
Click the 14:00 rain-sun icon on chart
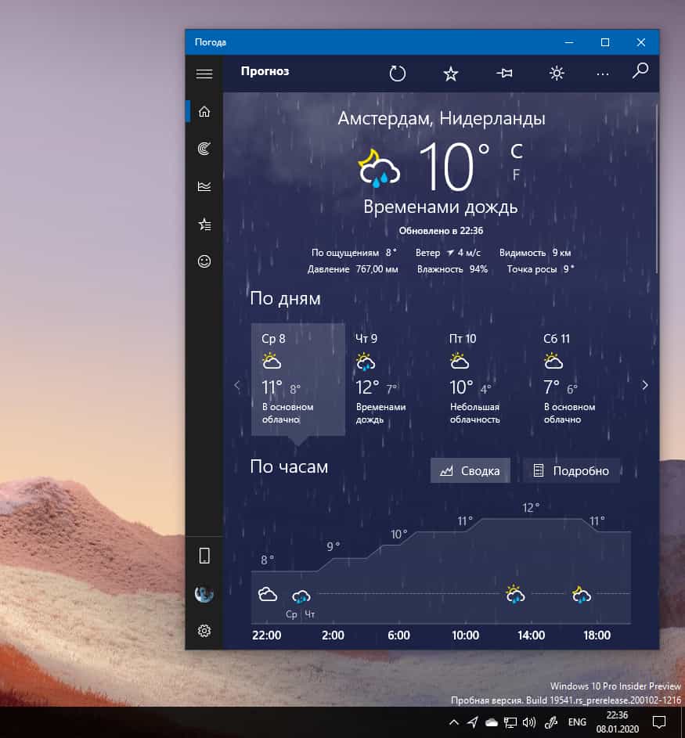click(515, 594)
